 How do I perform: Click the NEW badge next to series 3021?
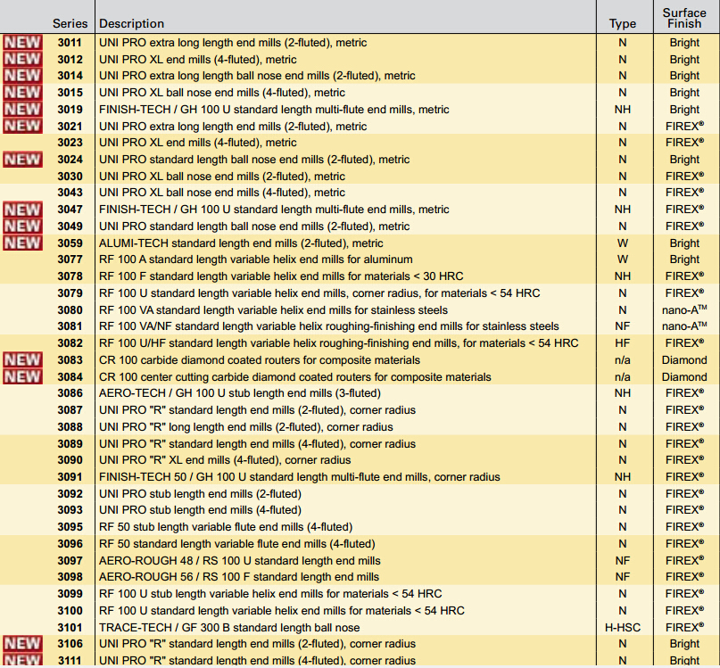click(22, 126)
